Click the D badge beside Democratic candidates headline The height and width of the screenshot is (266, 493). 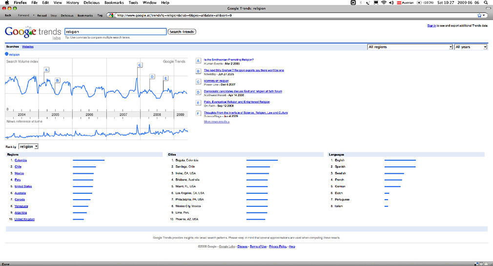pyautogui.click(x=198, y=92)
